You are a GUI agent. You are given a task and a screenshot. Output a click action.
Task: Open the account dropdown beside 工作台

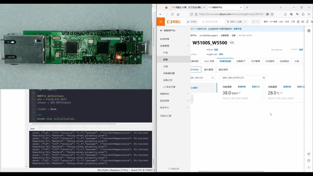[211, 22]
